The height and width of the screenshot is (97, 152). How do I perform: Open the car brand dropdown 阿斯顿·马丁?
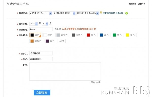pos(41,13)
